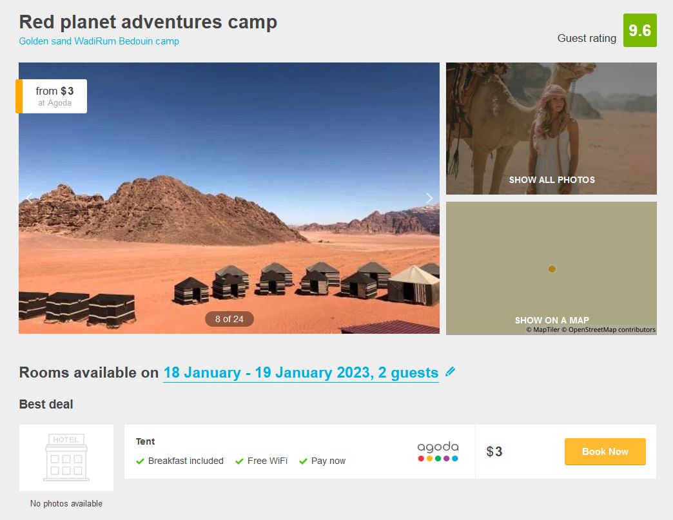Viewport: 673px width, 520px height.
Task: Click the from $3 at Agoda price tag
Action: click(x=52, y=96)
